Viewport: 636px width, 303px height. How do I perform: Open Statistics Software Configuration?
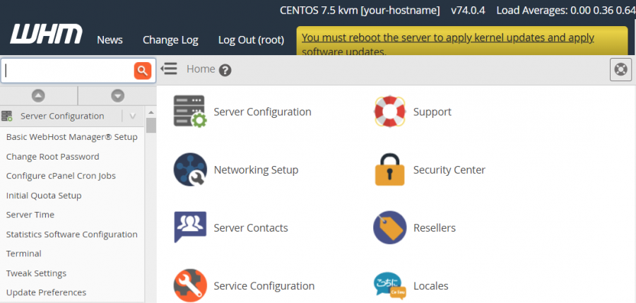point(72,234)
